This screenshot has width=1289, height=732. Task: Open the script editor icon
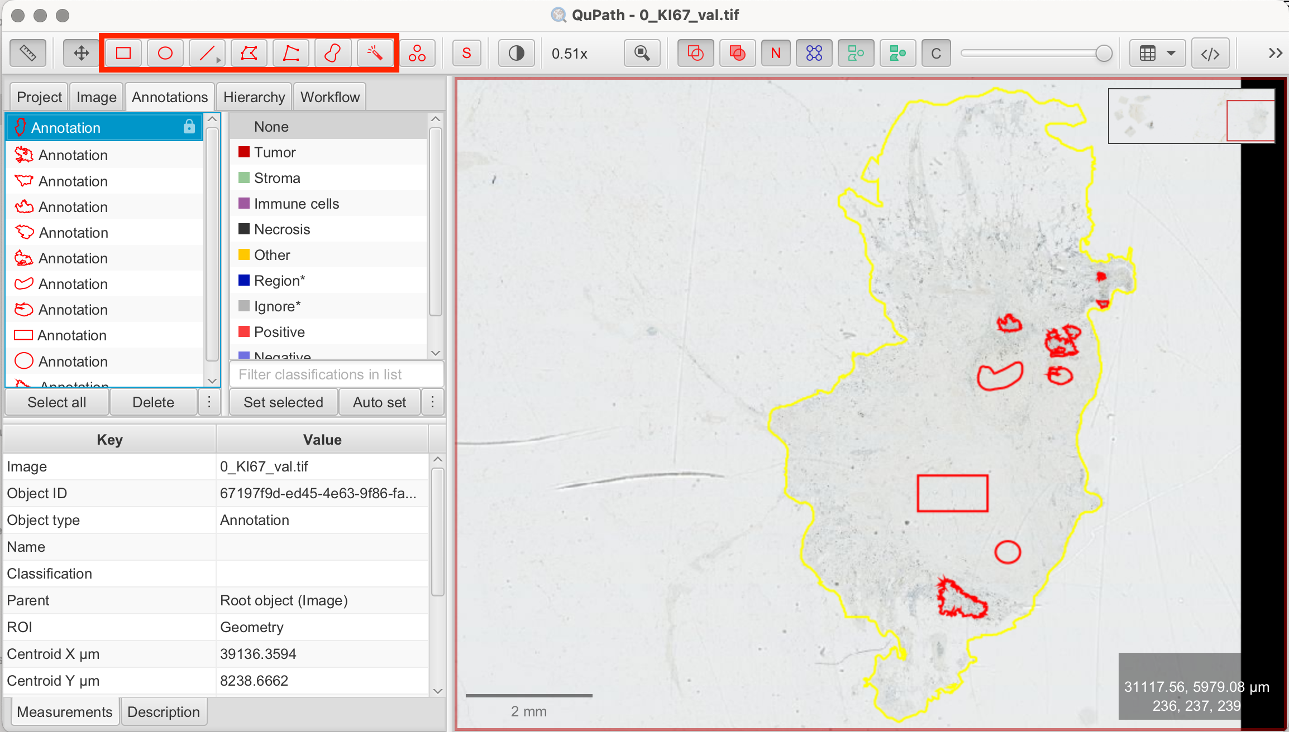1210,54
